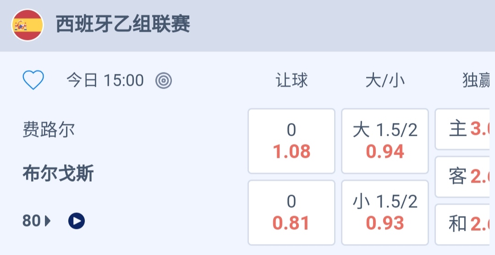
Task: Tap the 80 markets count number
Action: 32,221
